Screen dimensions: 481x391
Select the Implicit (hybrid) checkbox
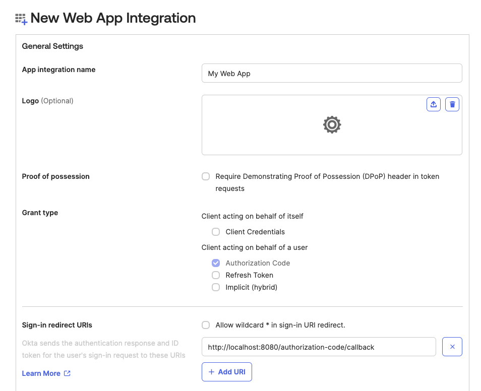coord(216,287)
